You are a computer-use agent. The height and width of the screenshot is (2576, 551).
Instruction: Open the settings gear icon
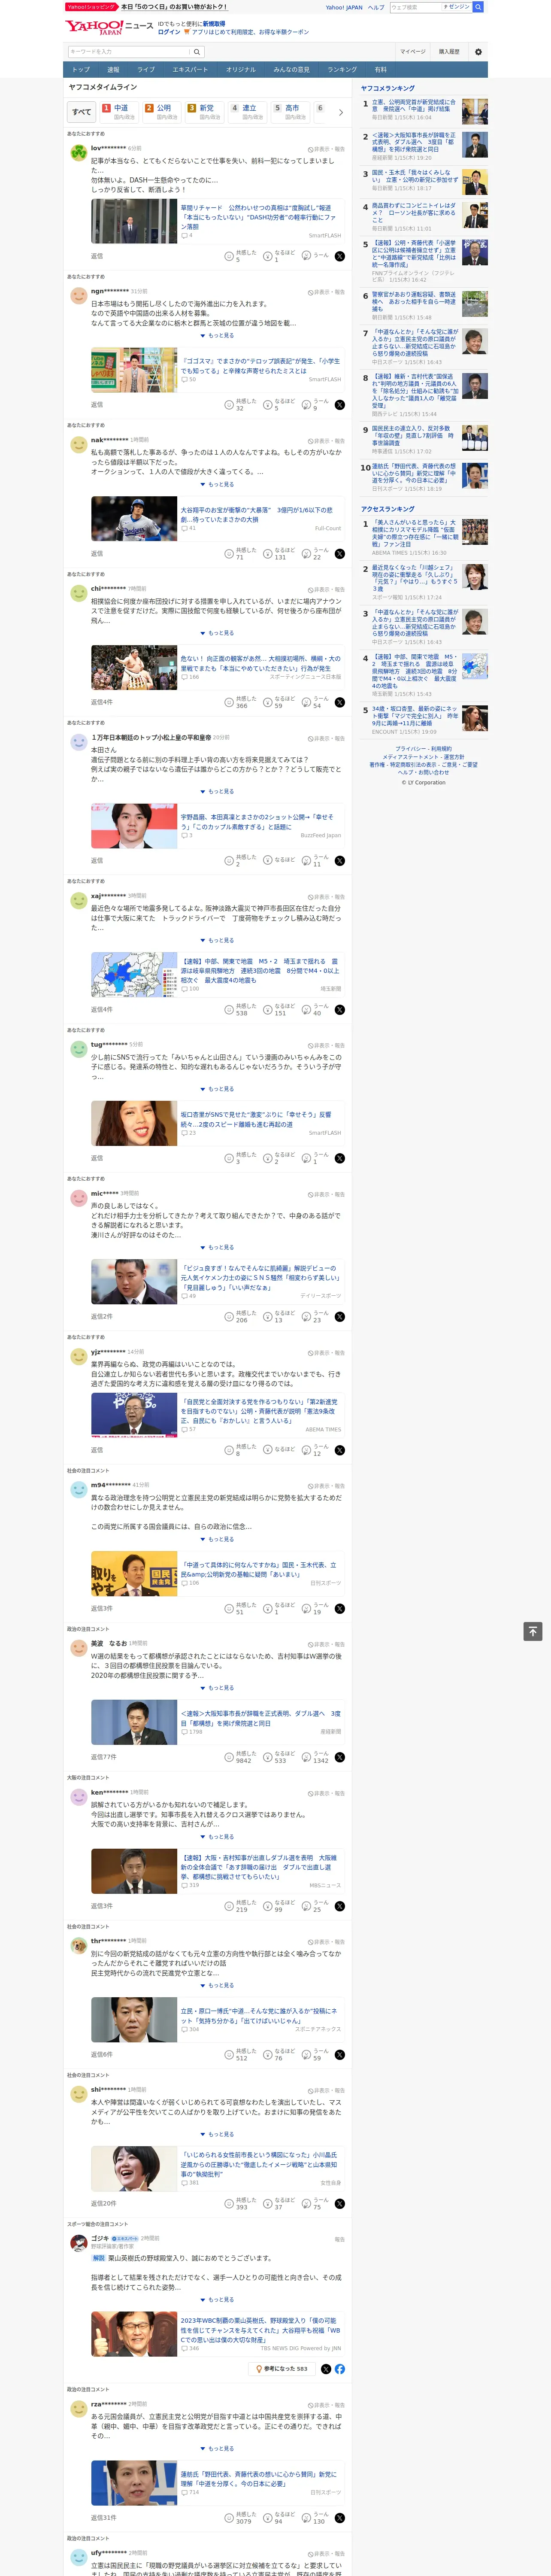coord(478,51)
